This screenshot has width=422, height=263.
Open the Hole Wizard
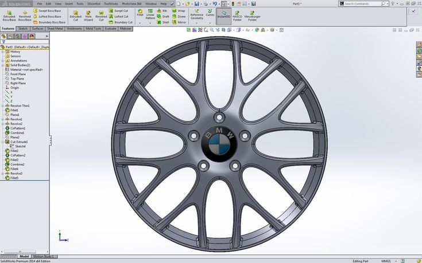coord(88,16)
